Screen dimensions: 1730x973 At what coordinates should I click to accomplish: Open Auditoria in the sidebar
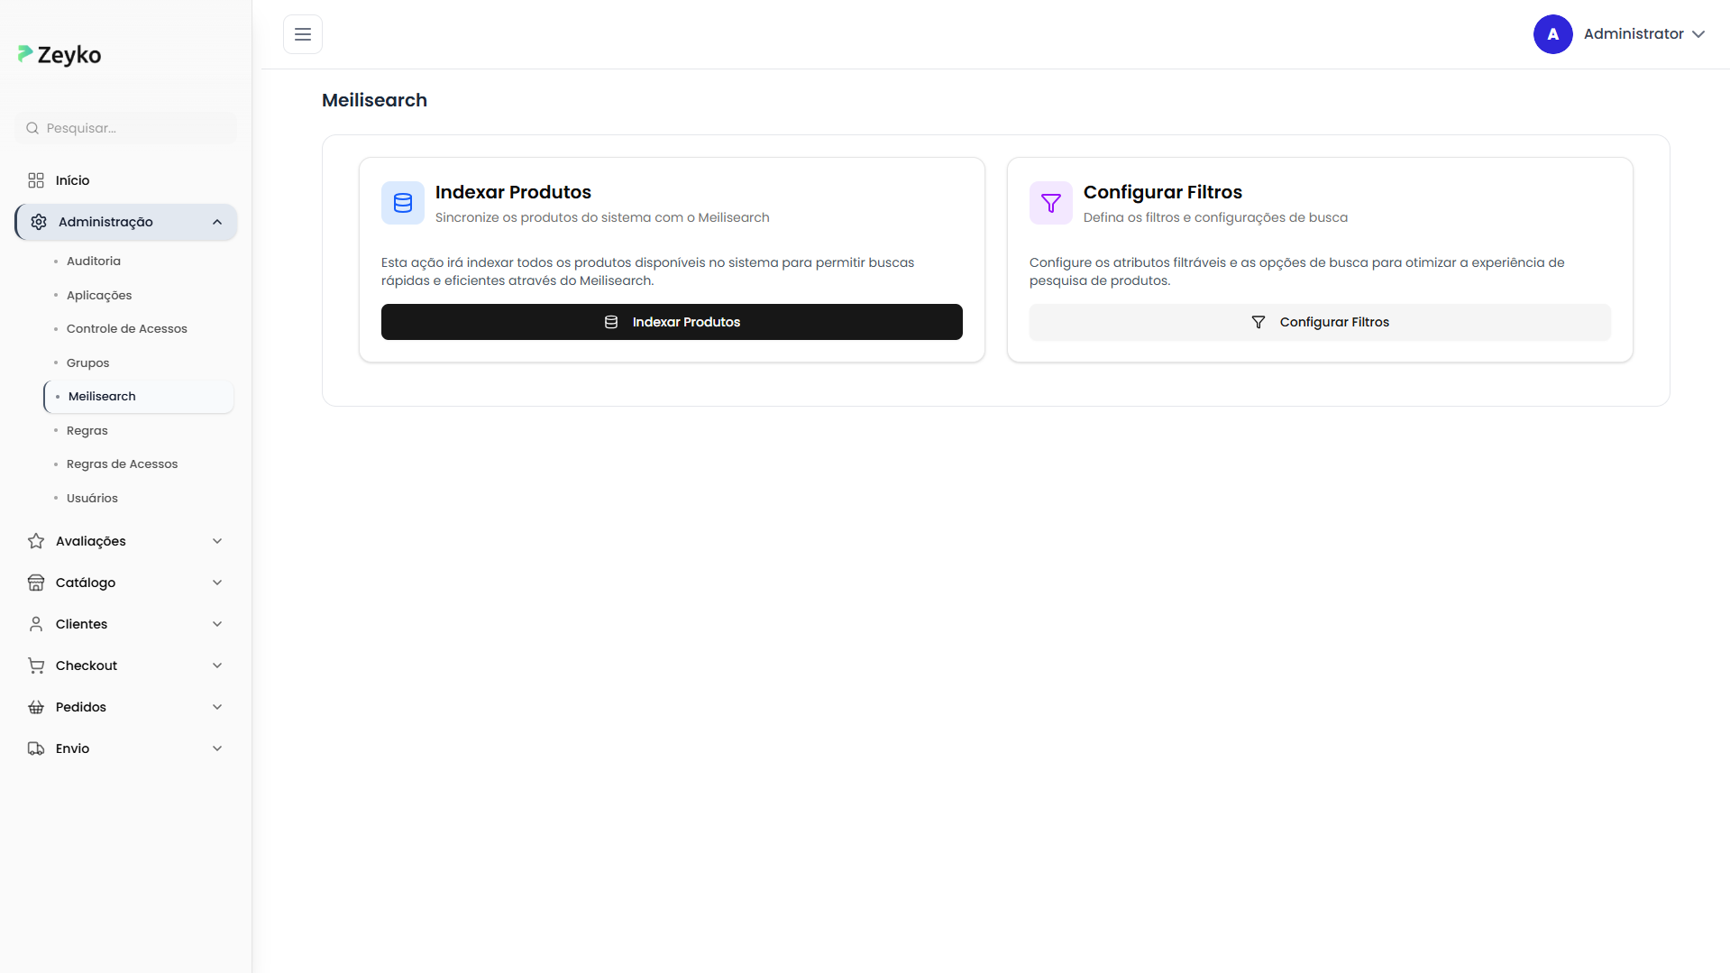point(94,261)
